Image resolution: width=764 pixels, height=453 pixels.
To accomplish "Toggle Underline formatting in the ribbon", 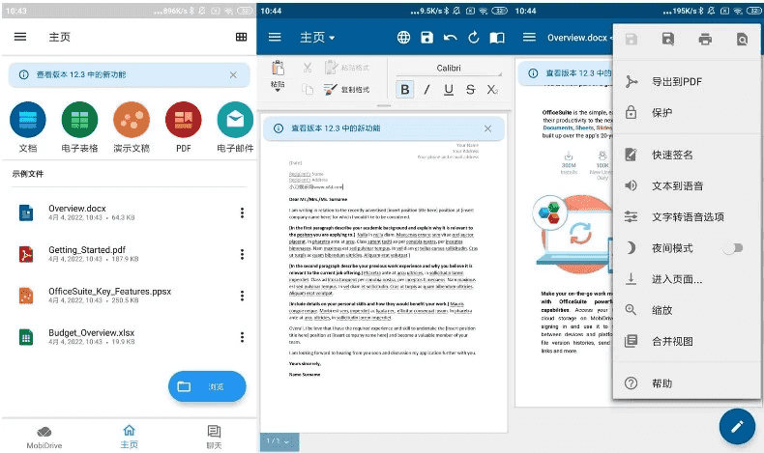I will pyautogui.click(x=449, y=90).
